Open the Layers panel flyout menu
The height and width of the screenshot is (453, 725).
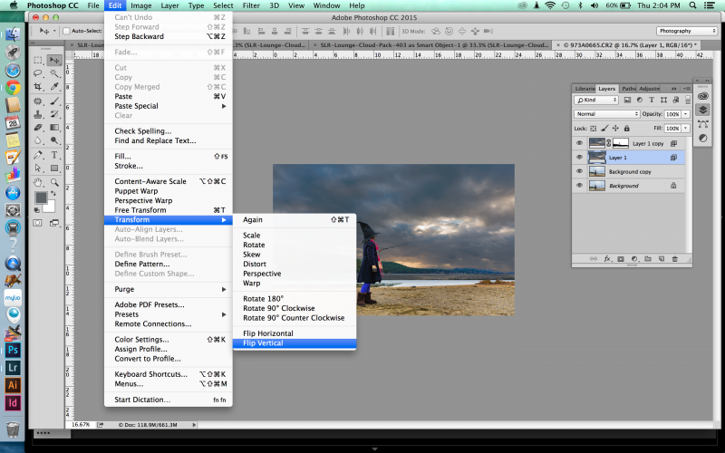(x=687, y=88)
